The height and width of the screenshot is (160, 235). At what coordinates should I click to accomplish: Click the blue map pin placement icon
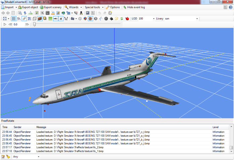click(x=25, y=13)
